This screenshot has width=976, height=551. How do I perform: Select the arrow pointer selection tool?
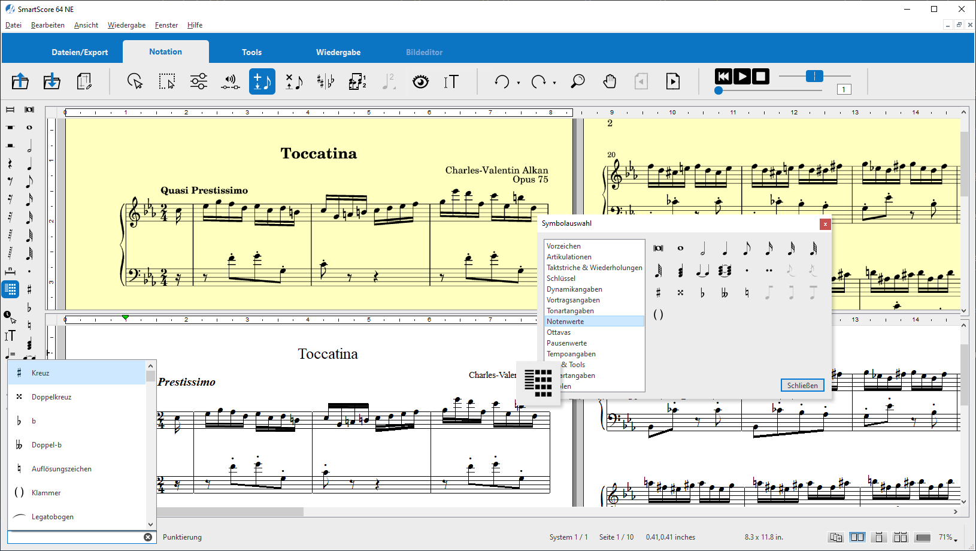click(x=135, y=81)
